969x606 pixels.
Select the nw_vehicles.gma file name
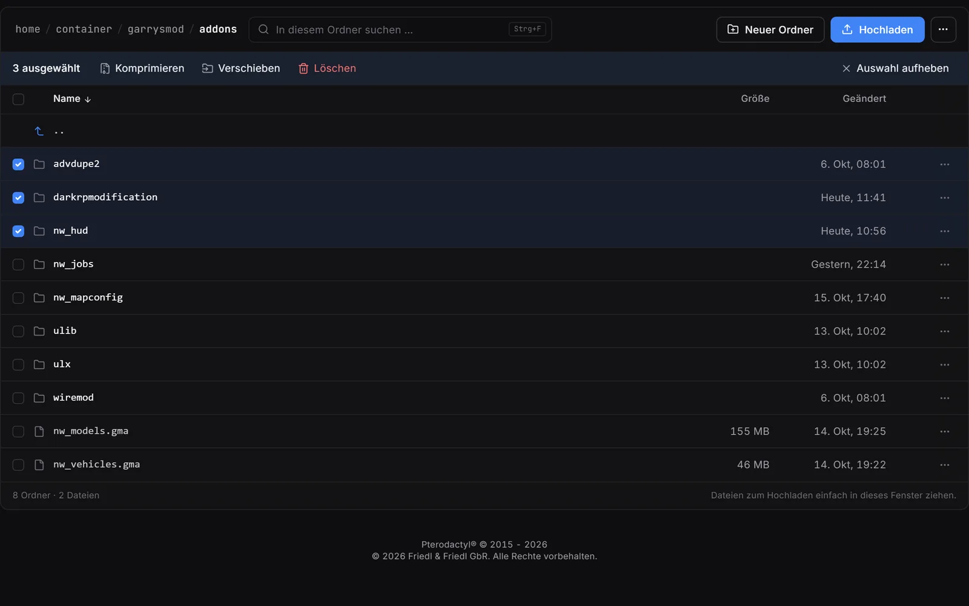96,464
